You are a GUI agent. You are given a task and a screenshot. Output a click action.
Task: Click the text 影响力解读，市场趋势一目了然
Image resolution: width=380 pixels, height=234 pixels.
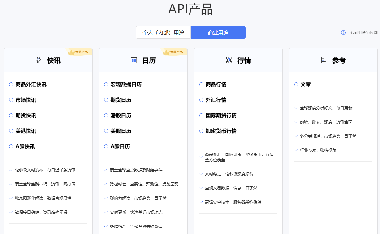tap(138, 198)
